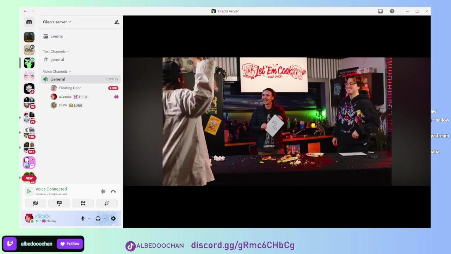Open Discord help icon in title bar
This screenshot has width=451, height=254.
click(392, 11)
